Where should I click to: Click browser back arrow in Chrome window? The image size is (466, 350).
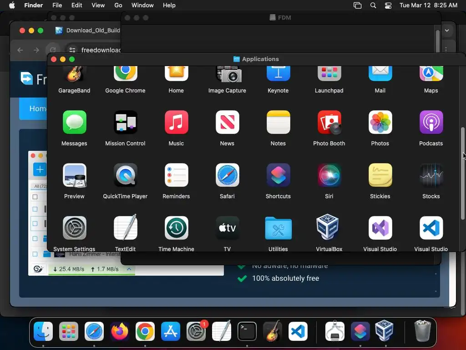(20, 50)
